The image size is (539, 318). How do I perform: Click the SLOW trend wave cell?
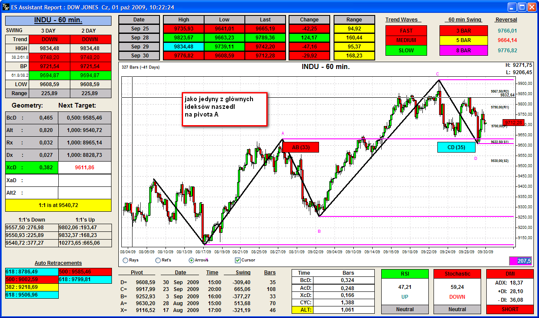click(406, 51)
